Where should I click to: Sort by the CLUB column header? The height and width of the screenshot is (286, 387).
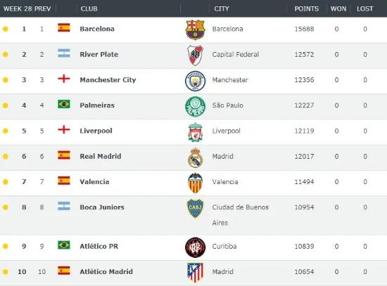coord(89,9)
